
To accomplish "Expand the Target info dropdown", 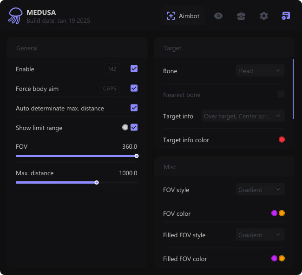I will click(243, 116).
